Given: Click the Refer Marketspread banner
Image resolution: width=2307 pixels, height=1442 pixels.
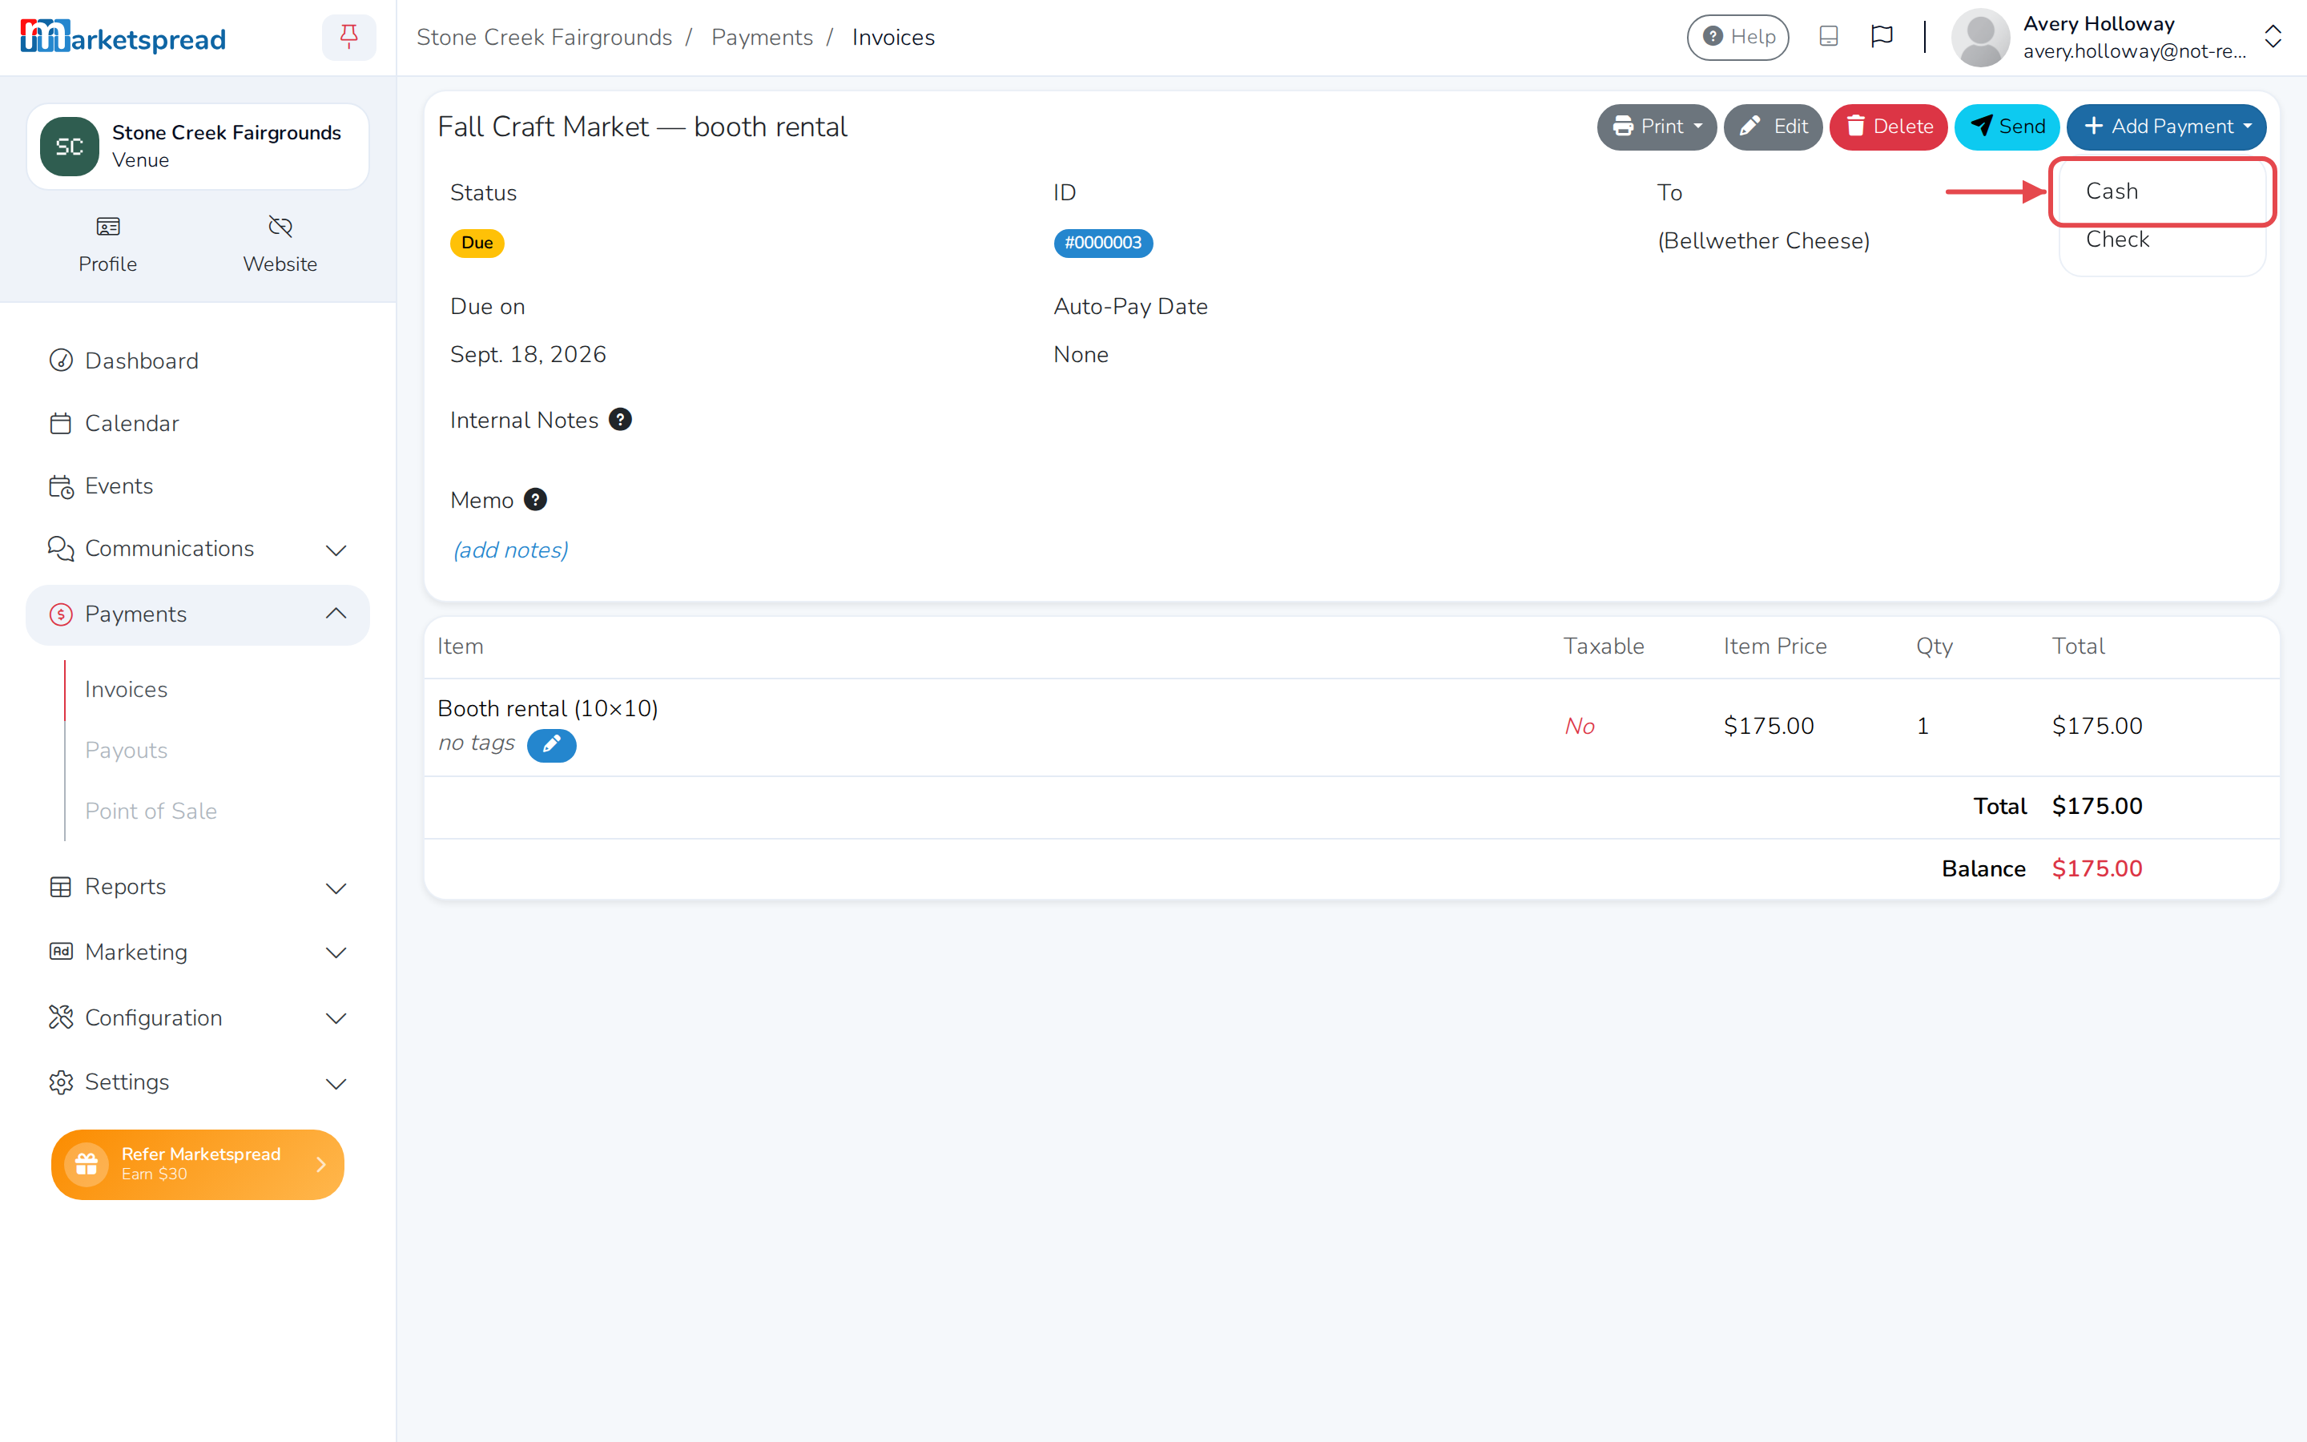Looking at the screenshot, I should pyautogui.click(x=197, y=1165).
